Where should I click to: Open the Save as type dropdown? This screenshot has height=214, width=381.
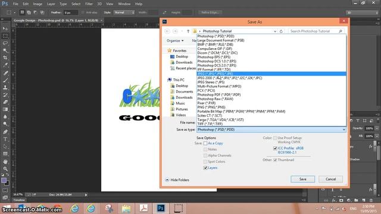pos(271,130)
